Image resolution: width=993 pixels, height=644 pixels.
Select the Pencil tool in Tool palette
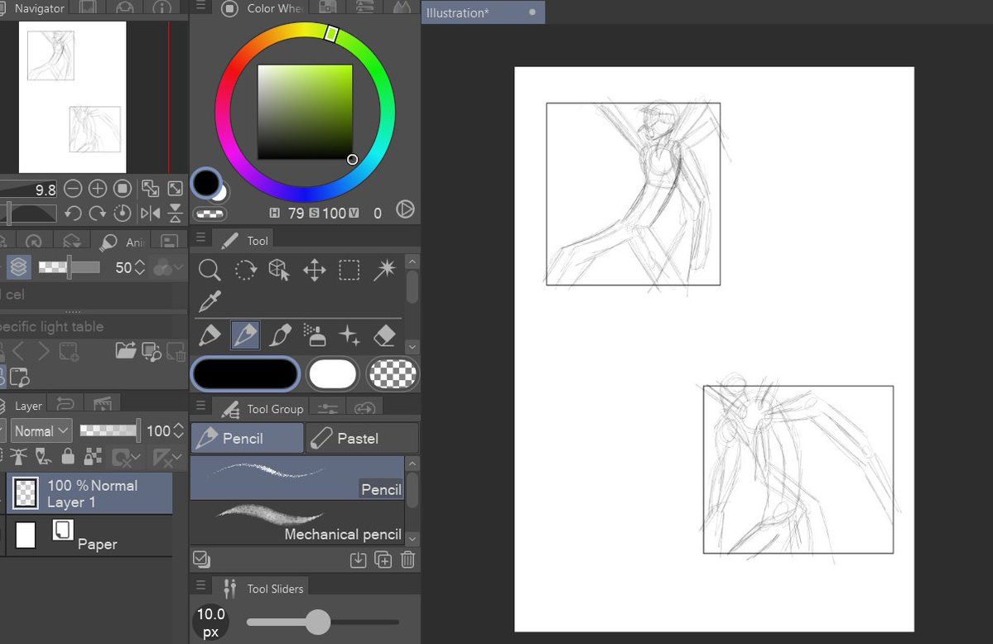245,335
